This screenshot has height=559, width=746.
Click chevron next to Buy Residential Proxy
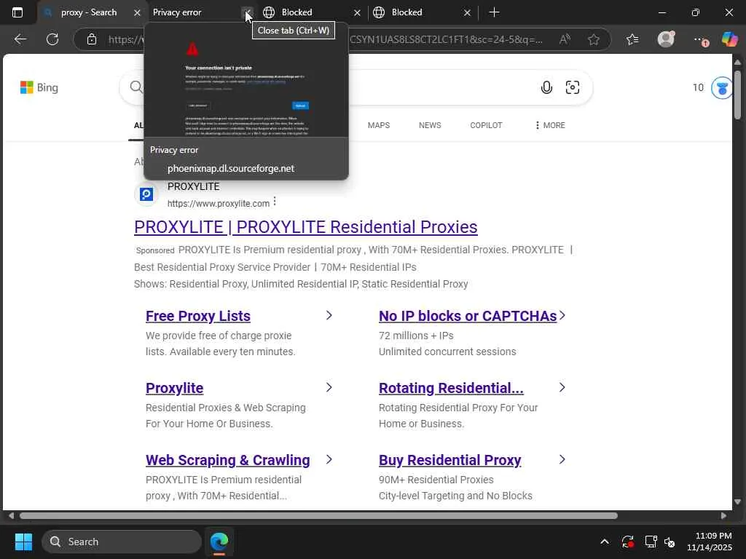click(x=562, y=460)
